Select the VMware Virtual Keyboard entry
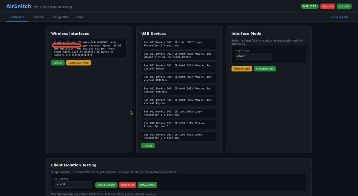 coord(179,101)
